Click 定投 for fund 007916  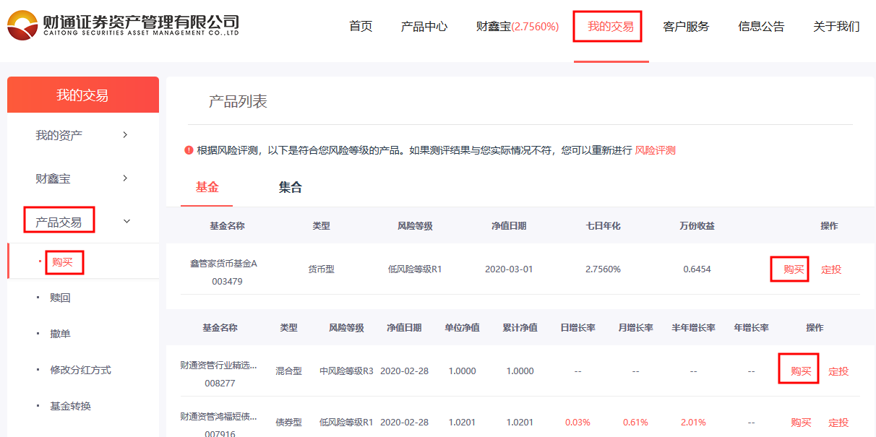[838, 423]
